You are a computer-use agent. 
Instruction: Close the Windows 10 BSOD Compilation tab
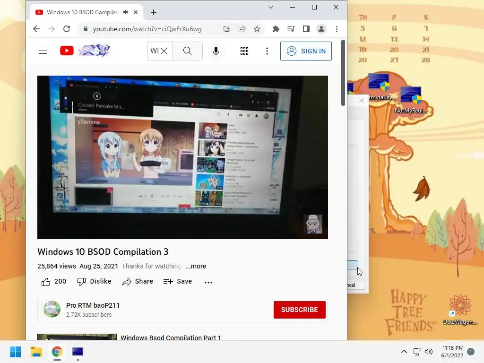click(x=136, y=12)
